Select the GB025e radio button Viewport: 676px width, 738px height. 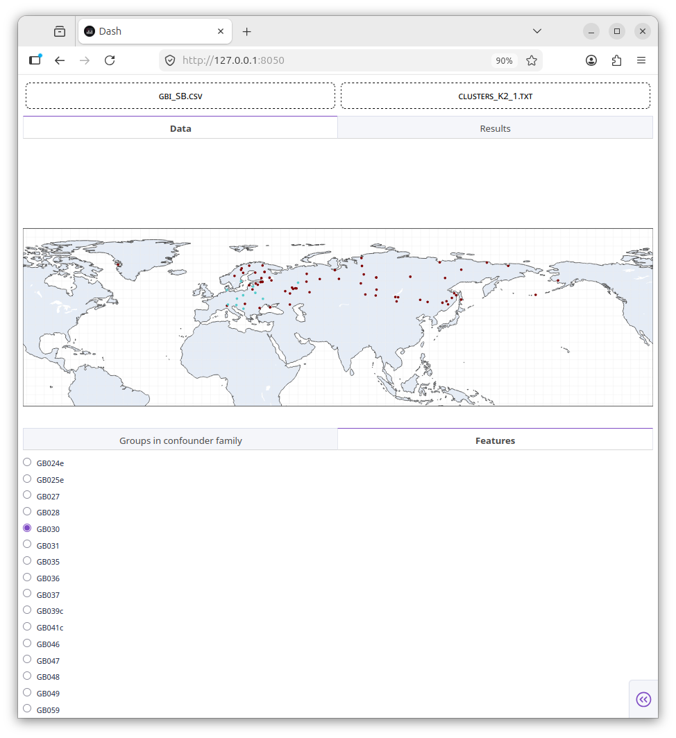[27, 479]
